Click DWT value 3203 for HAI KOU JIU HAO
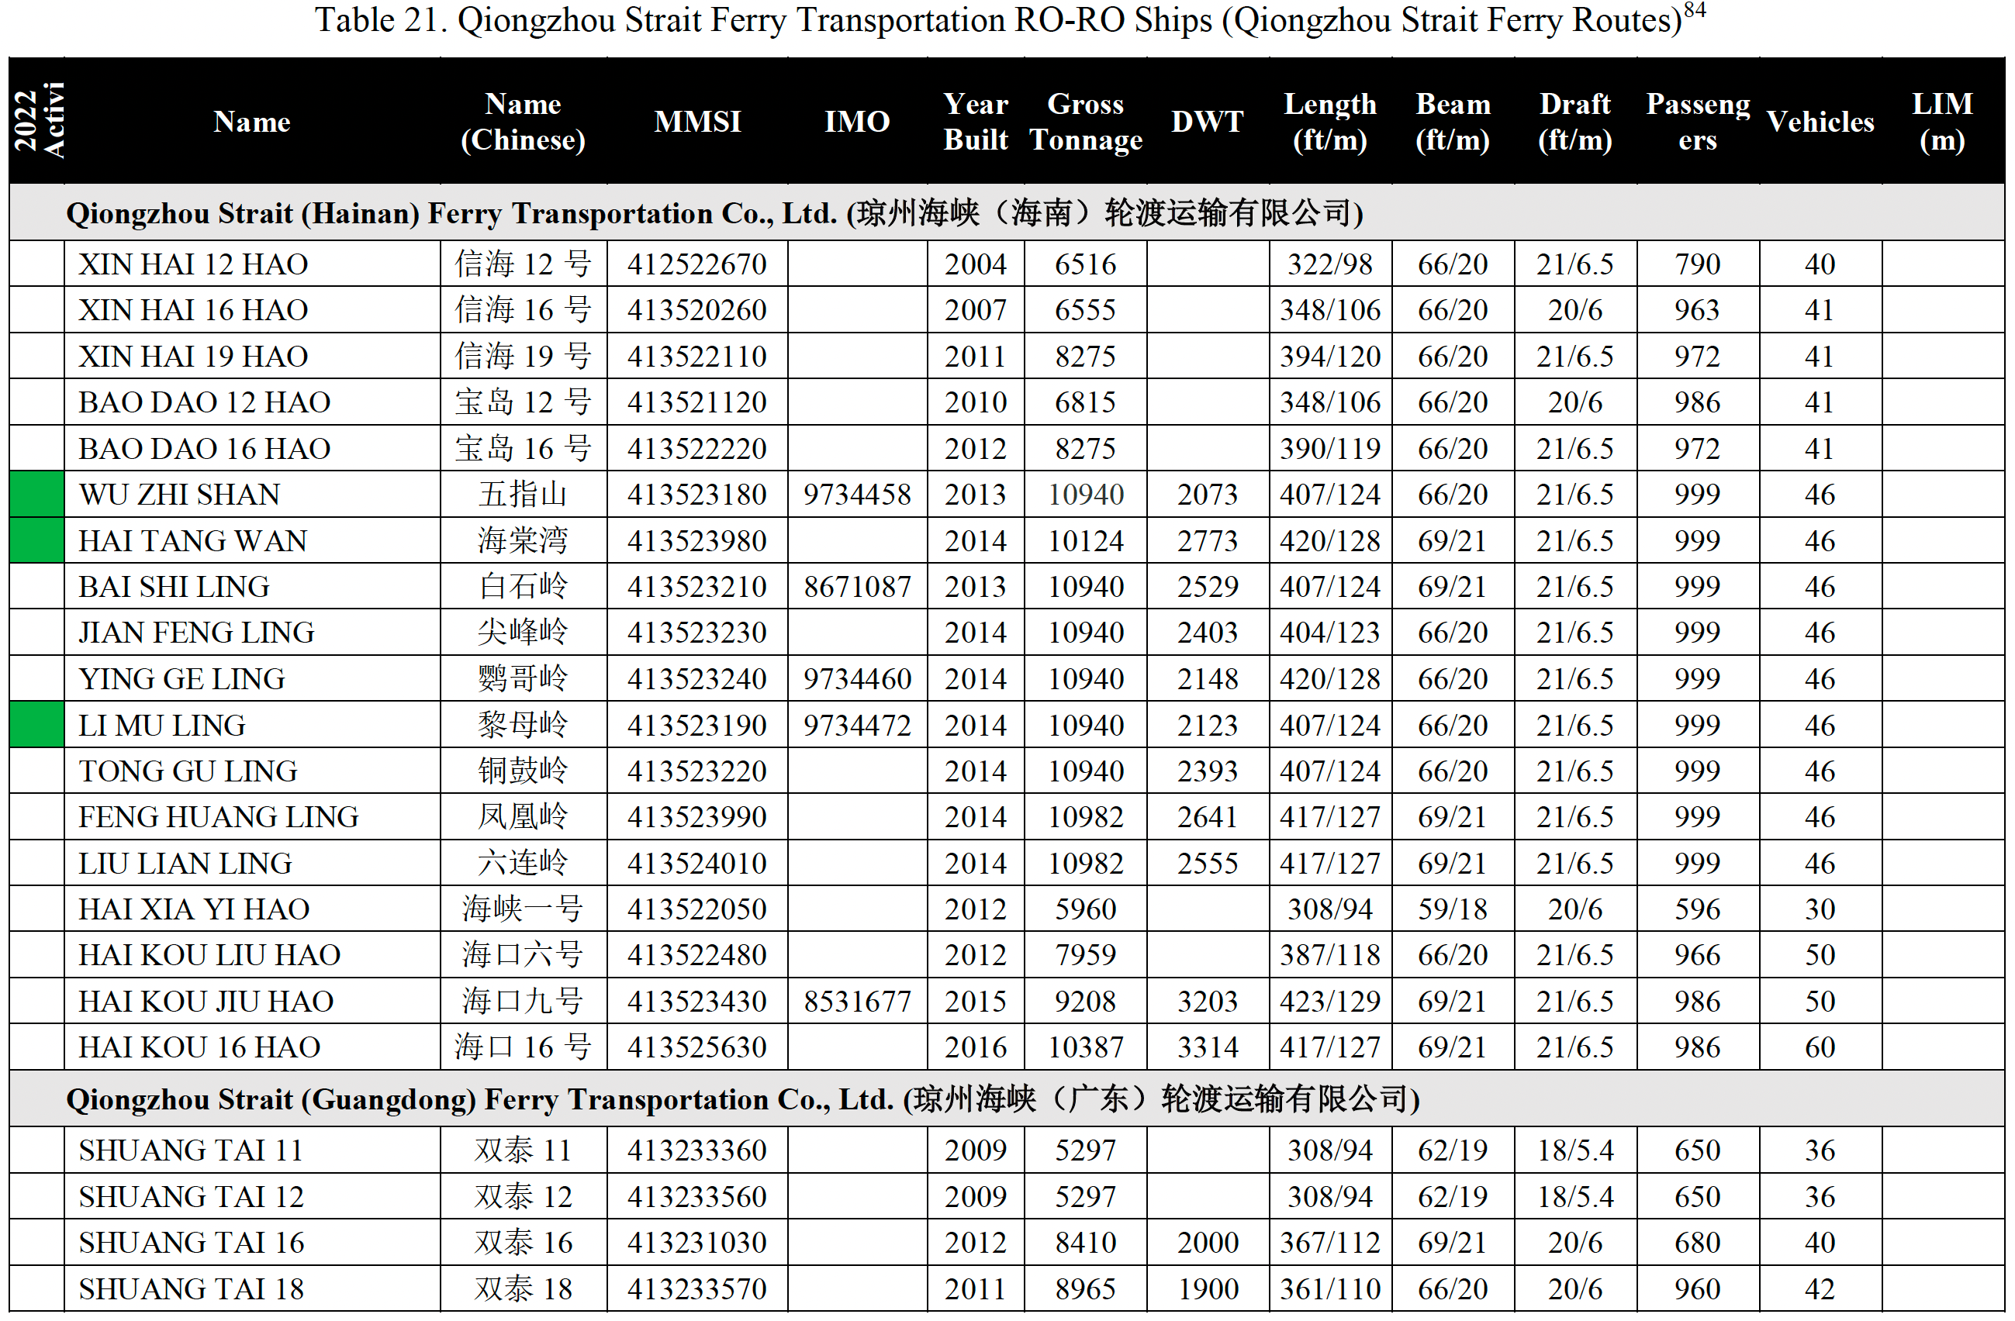Image resolution: width=2015 pixels, height=1321 pixels. pos(1208,1001)
